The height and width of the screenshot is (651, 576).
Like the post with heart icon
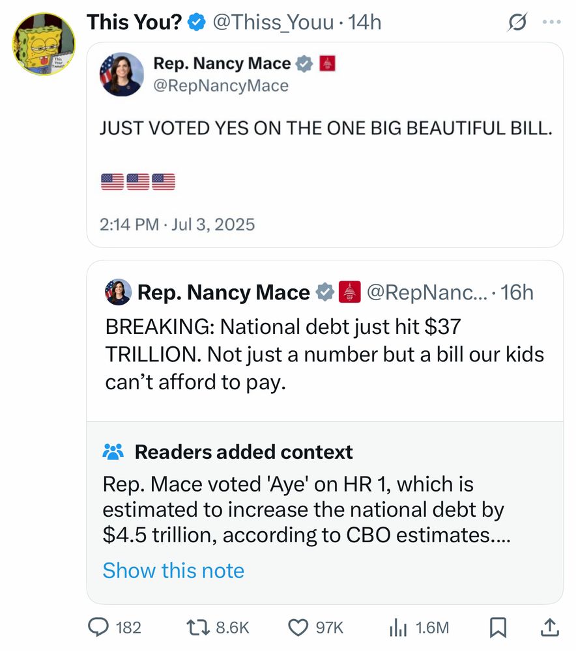[298, 628]
